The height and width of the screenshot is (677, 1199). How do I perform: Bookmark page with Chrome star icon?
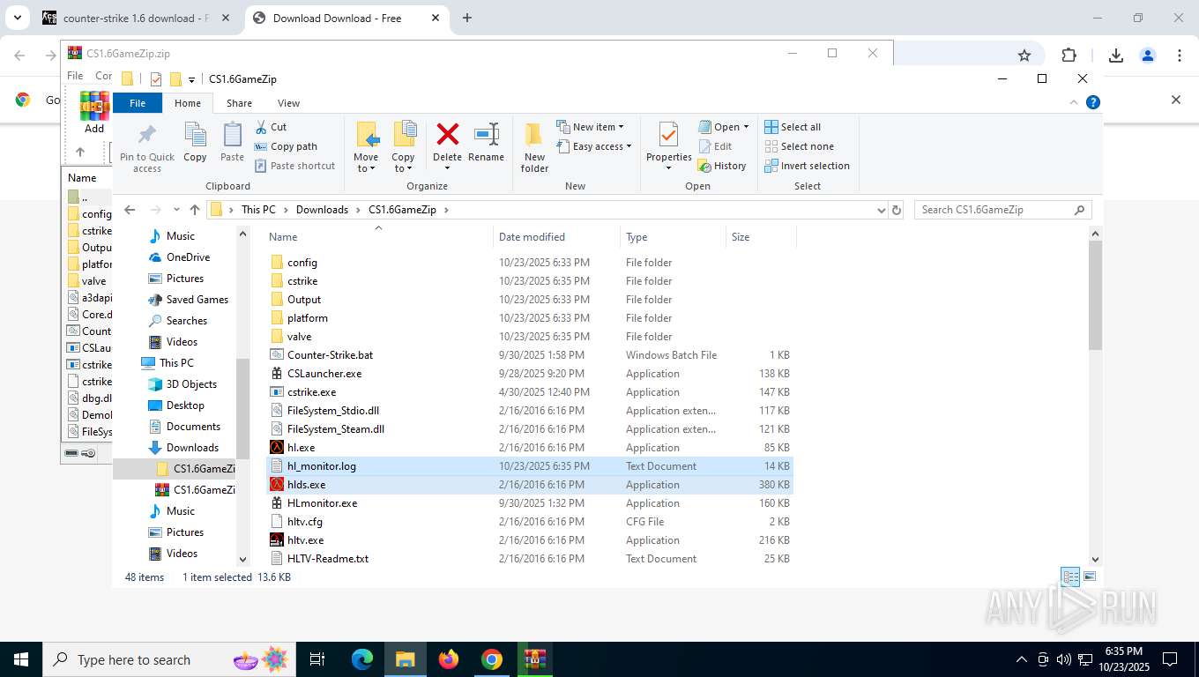(1024, 56)
